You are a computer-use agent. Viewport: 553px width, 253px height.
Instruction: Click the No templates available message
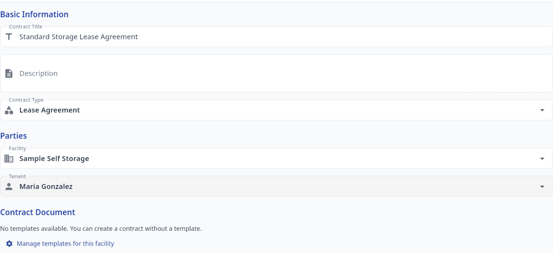(x=101, y=229)
